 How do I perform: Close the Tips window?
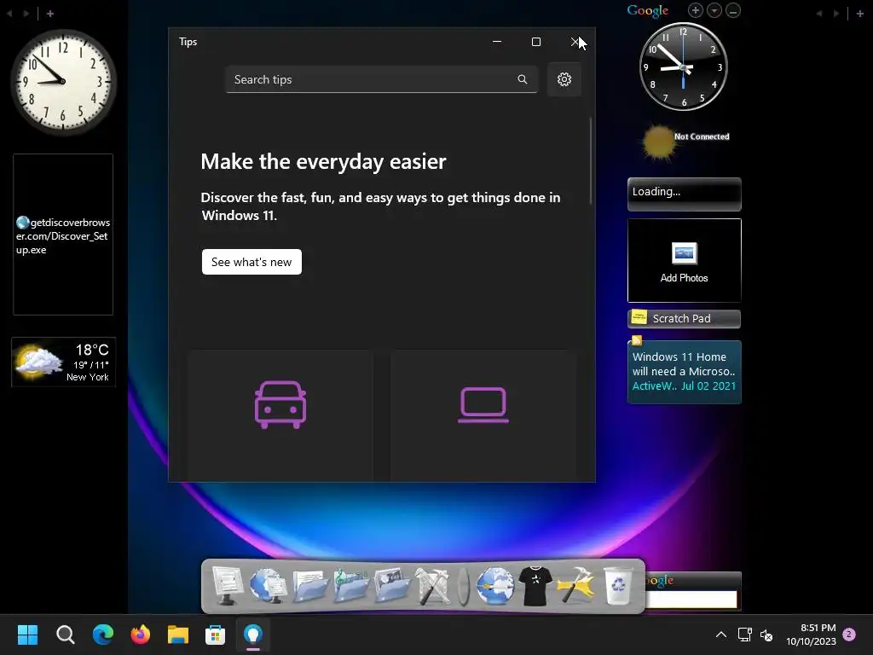pyautogui.click(x=575, y=42)
